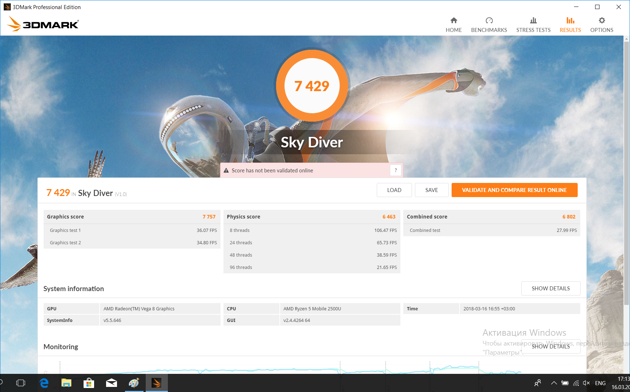Switch the ENG input language
Viewport: 630px width, 392px height.
[600, 383]
